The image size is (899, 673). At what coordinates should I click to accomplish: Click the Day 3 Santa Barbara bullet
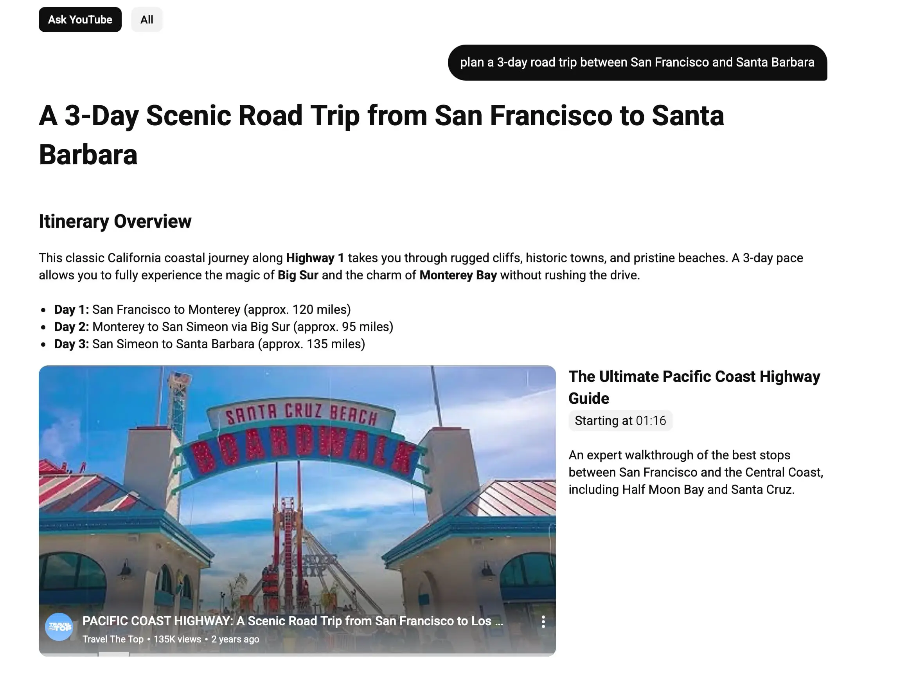(x=210, y=344)
